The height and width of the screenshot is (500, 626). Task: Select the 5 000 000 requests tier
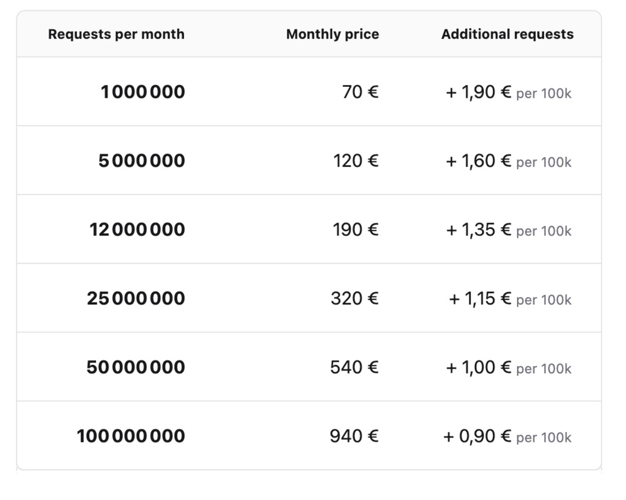pos(142,161)
